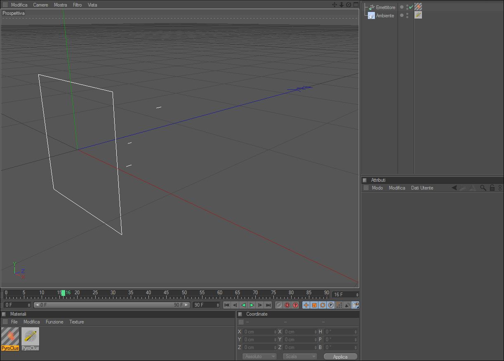Click the current frame 16 F stepper
This screenshot has width=504, height=361.
[x=346, y=295]
